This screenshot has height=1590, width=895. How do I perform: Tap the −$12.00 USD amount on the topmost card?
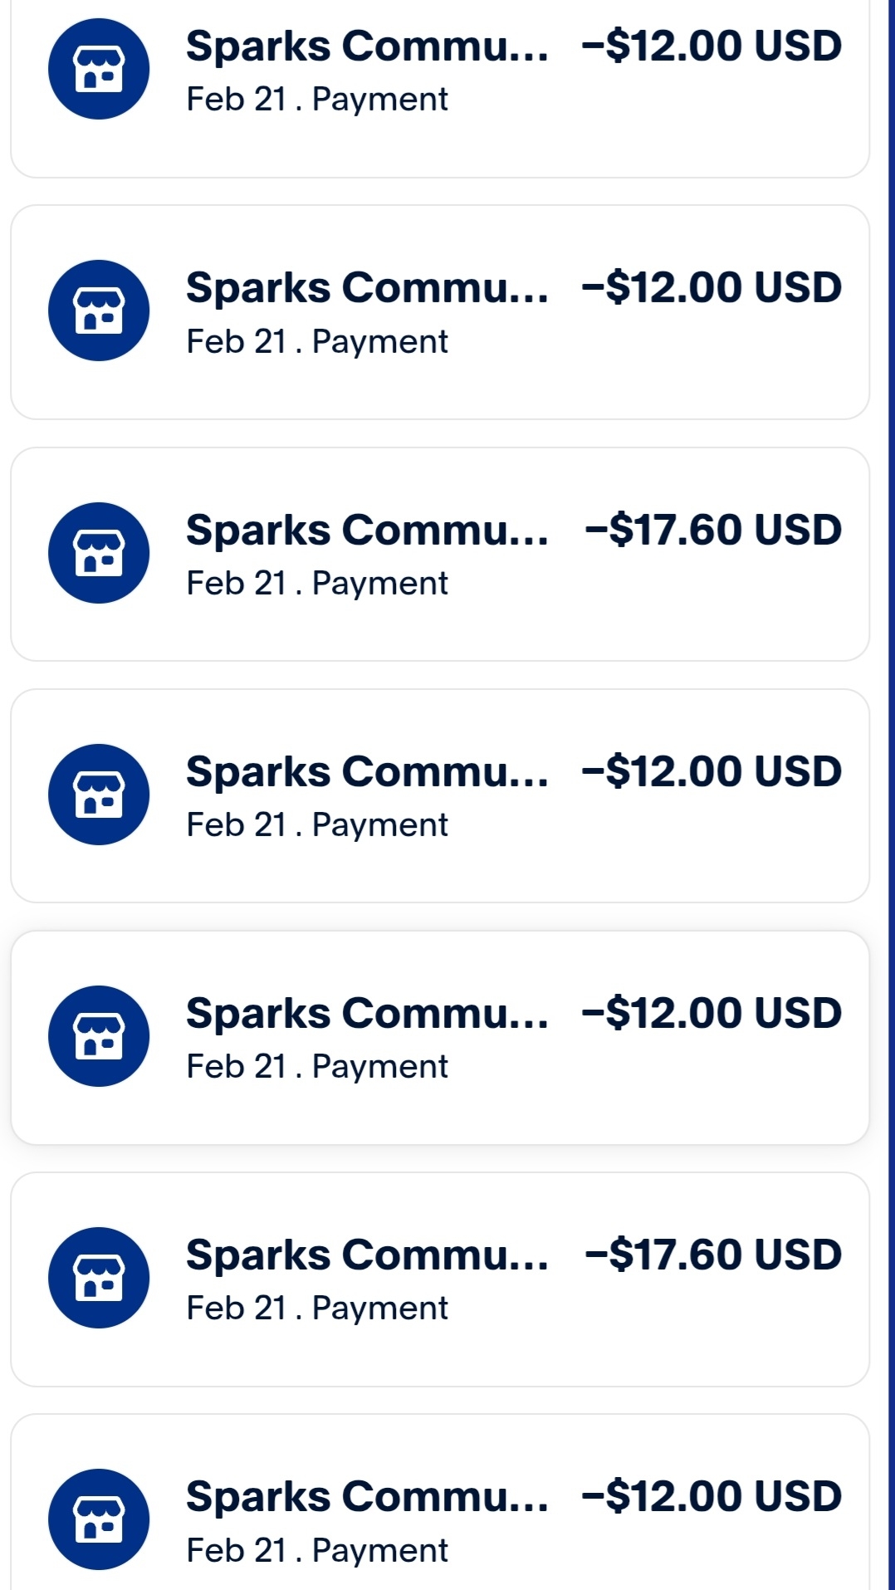(x=712, y=46)
